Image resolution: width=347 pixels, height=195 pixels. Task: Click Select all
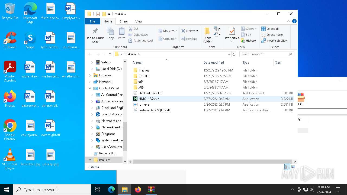click(270, 29)
